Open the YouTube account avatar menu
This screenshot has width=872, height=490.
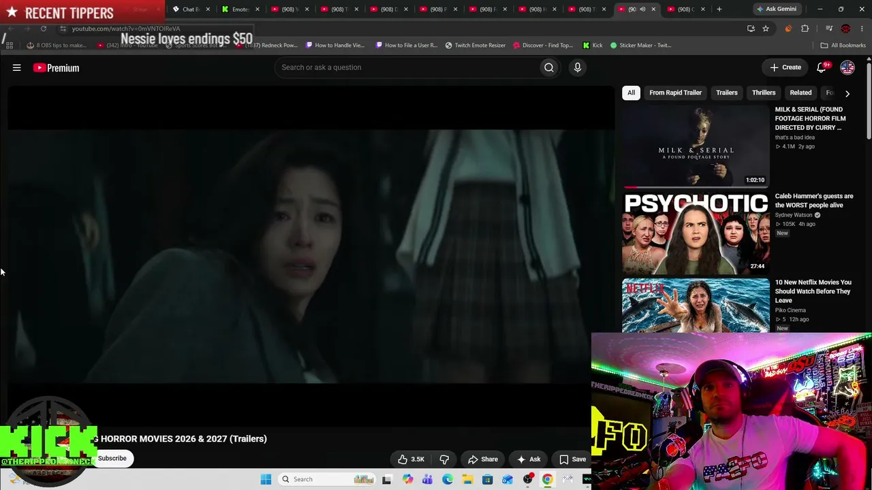tap(847, 67)
